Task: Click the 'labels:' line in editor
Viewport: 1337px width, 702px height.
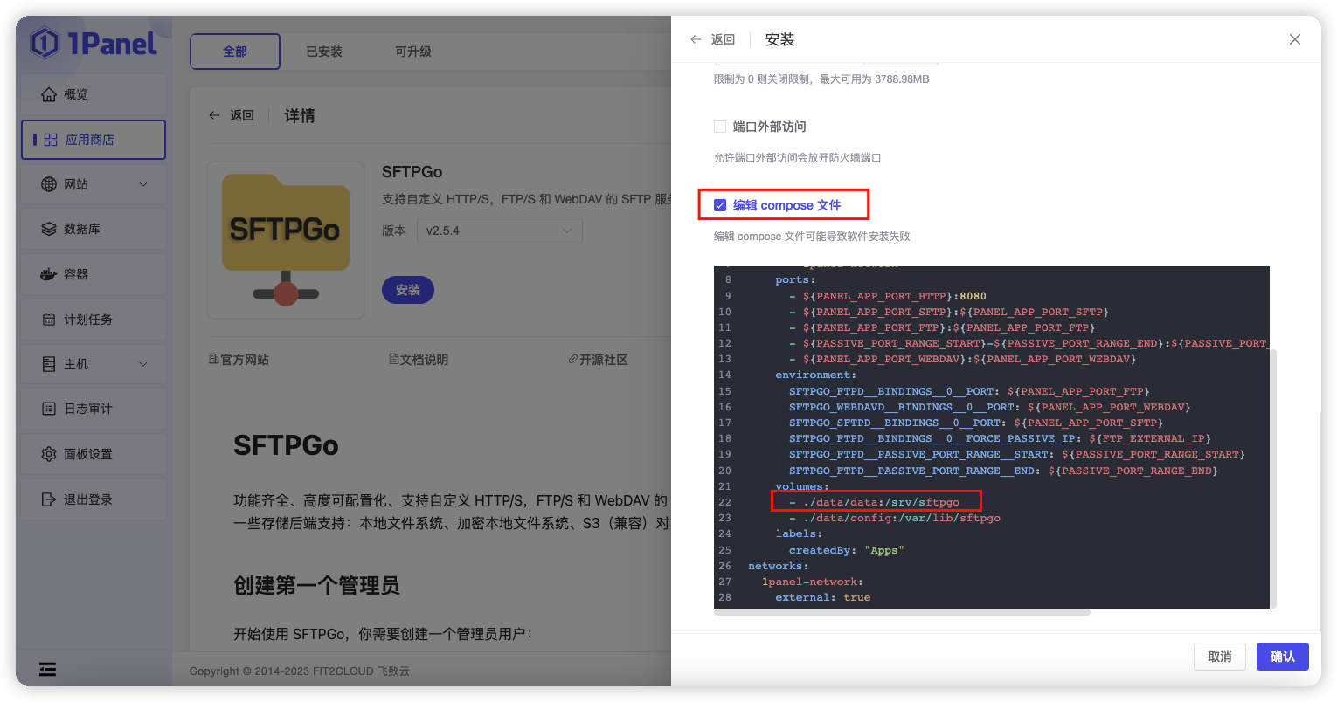Action: pyautogui.click(x=799, y=533)
